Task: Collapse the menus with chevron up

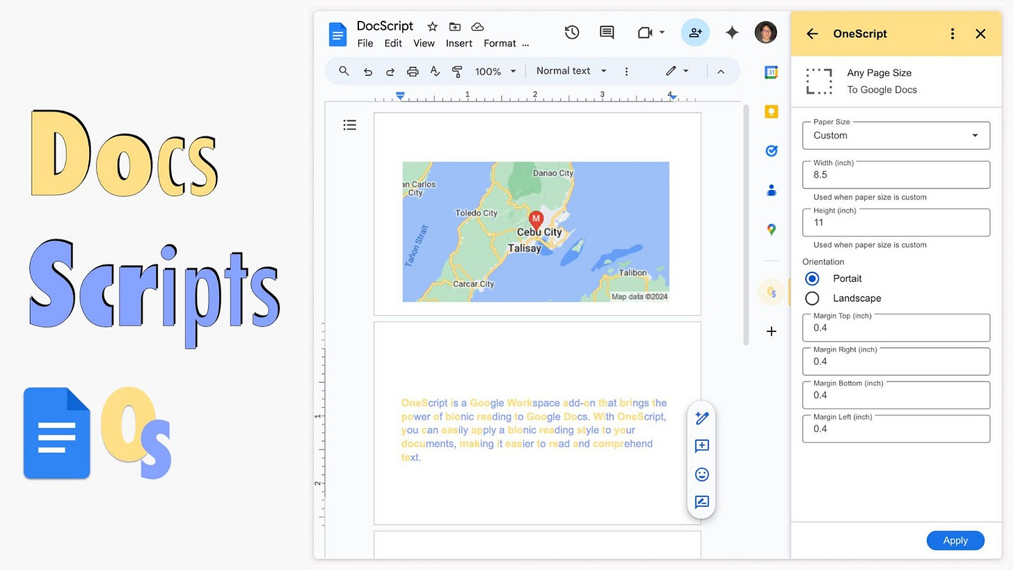Action: (x=721, y=71)
